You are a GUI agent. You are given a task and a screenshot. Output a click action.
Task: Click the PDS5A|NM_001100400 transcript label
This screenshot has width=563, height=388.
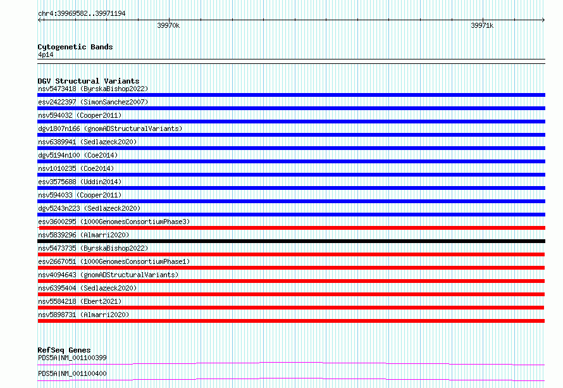tap(72, 373)
